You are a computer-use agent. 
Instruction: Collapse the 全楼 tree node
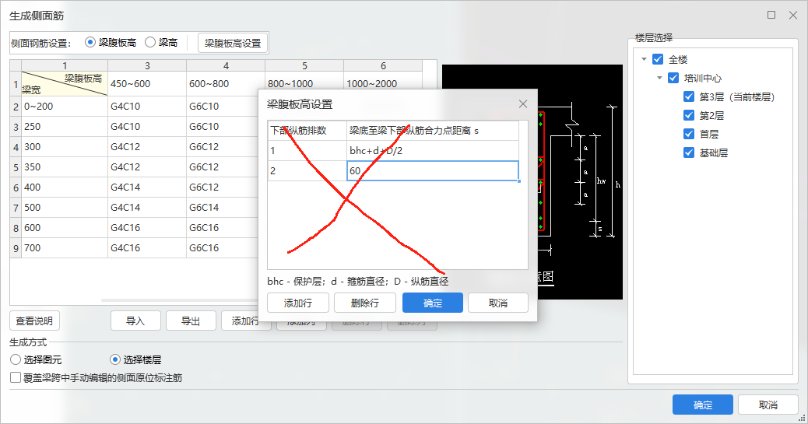644,59
